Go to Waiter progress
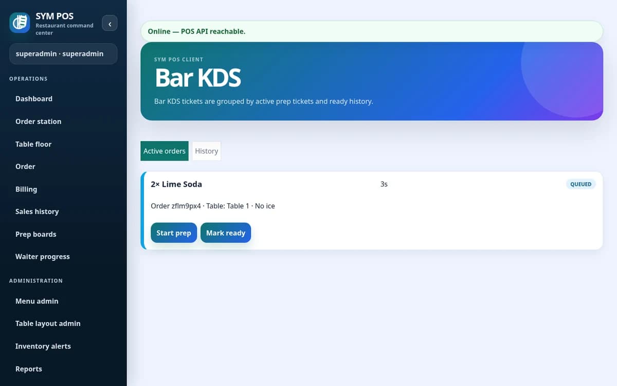The height and width of the screenshot is (386, 617). (x=63, y=256)
